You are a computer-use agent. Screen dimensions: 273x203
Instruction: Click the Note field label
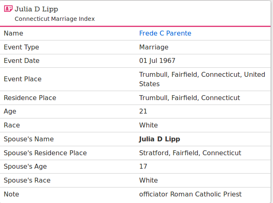coord(11,194)
